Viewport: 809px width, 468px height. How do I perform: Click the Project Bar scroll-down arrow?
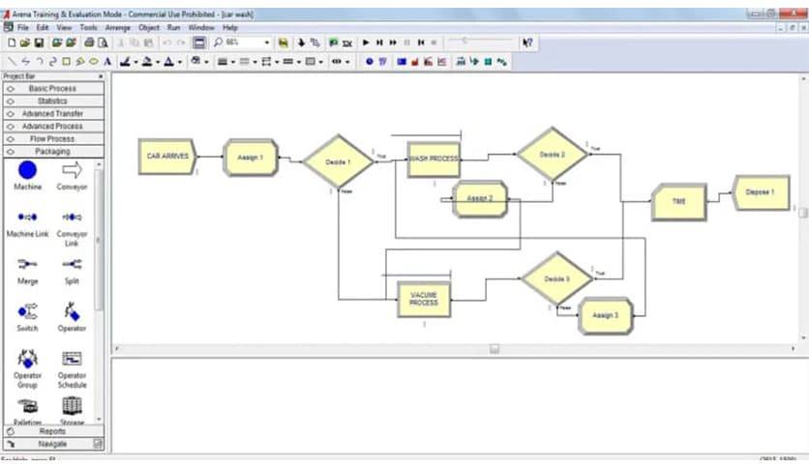[99, 420]
